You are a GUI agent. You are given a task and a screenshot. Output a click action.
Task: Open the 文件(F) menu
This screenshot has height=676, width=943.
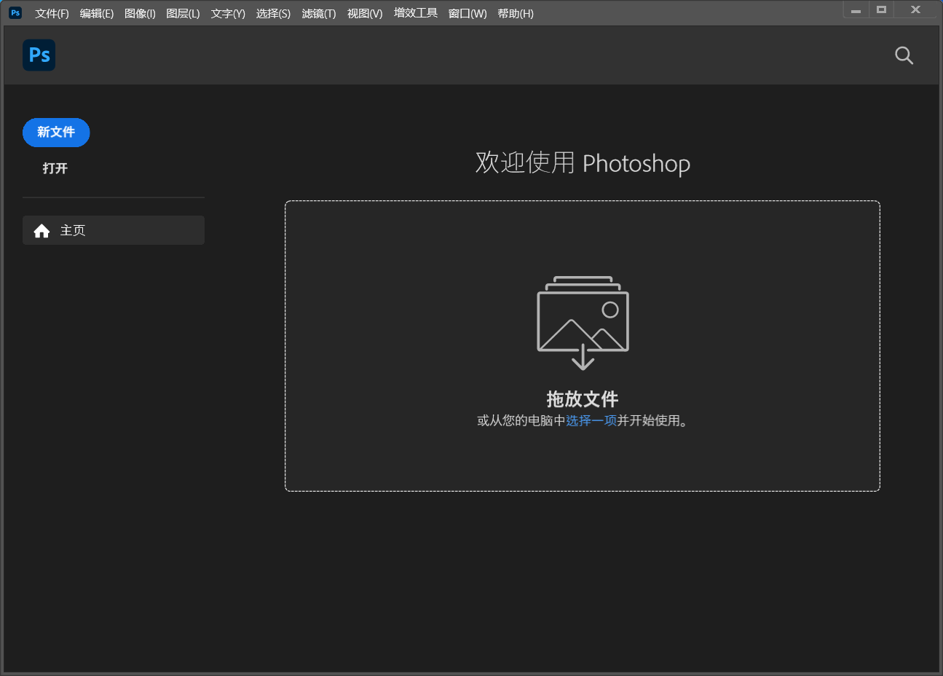tap(52, 13)
